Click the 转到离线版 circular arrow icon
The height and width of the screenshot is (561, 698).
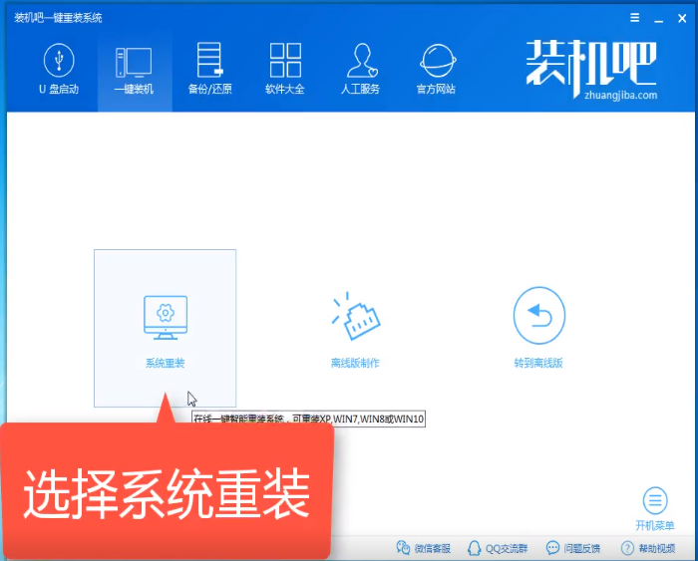[x=539, y=316]
